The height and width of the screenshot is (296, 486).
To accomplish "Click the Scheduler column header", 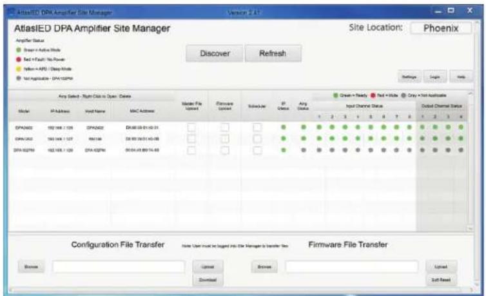I will (x=257, y=106).
